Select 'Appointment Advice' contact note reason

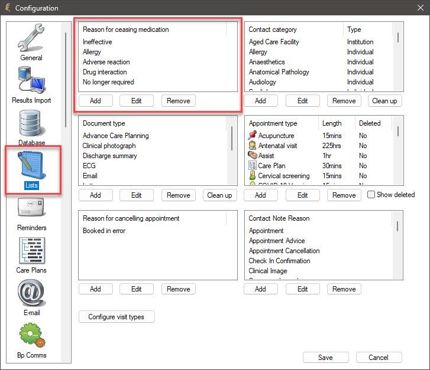coord(277,241)
